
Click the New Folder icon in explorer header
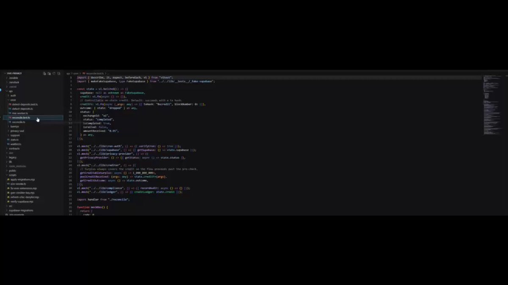49,73
